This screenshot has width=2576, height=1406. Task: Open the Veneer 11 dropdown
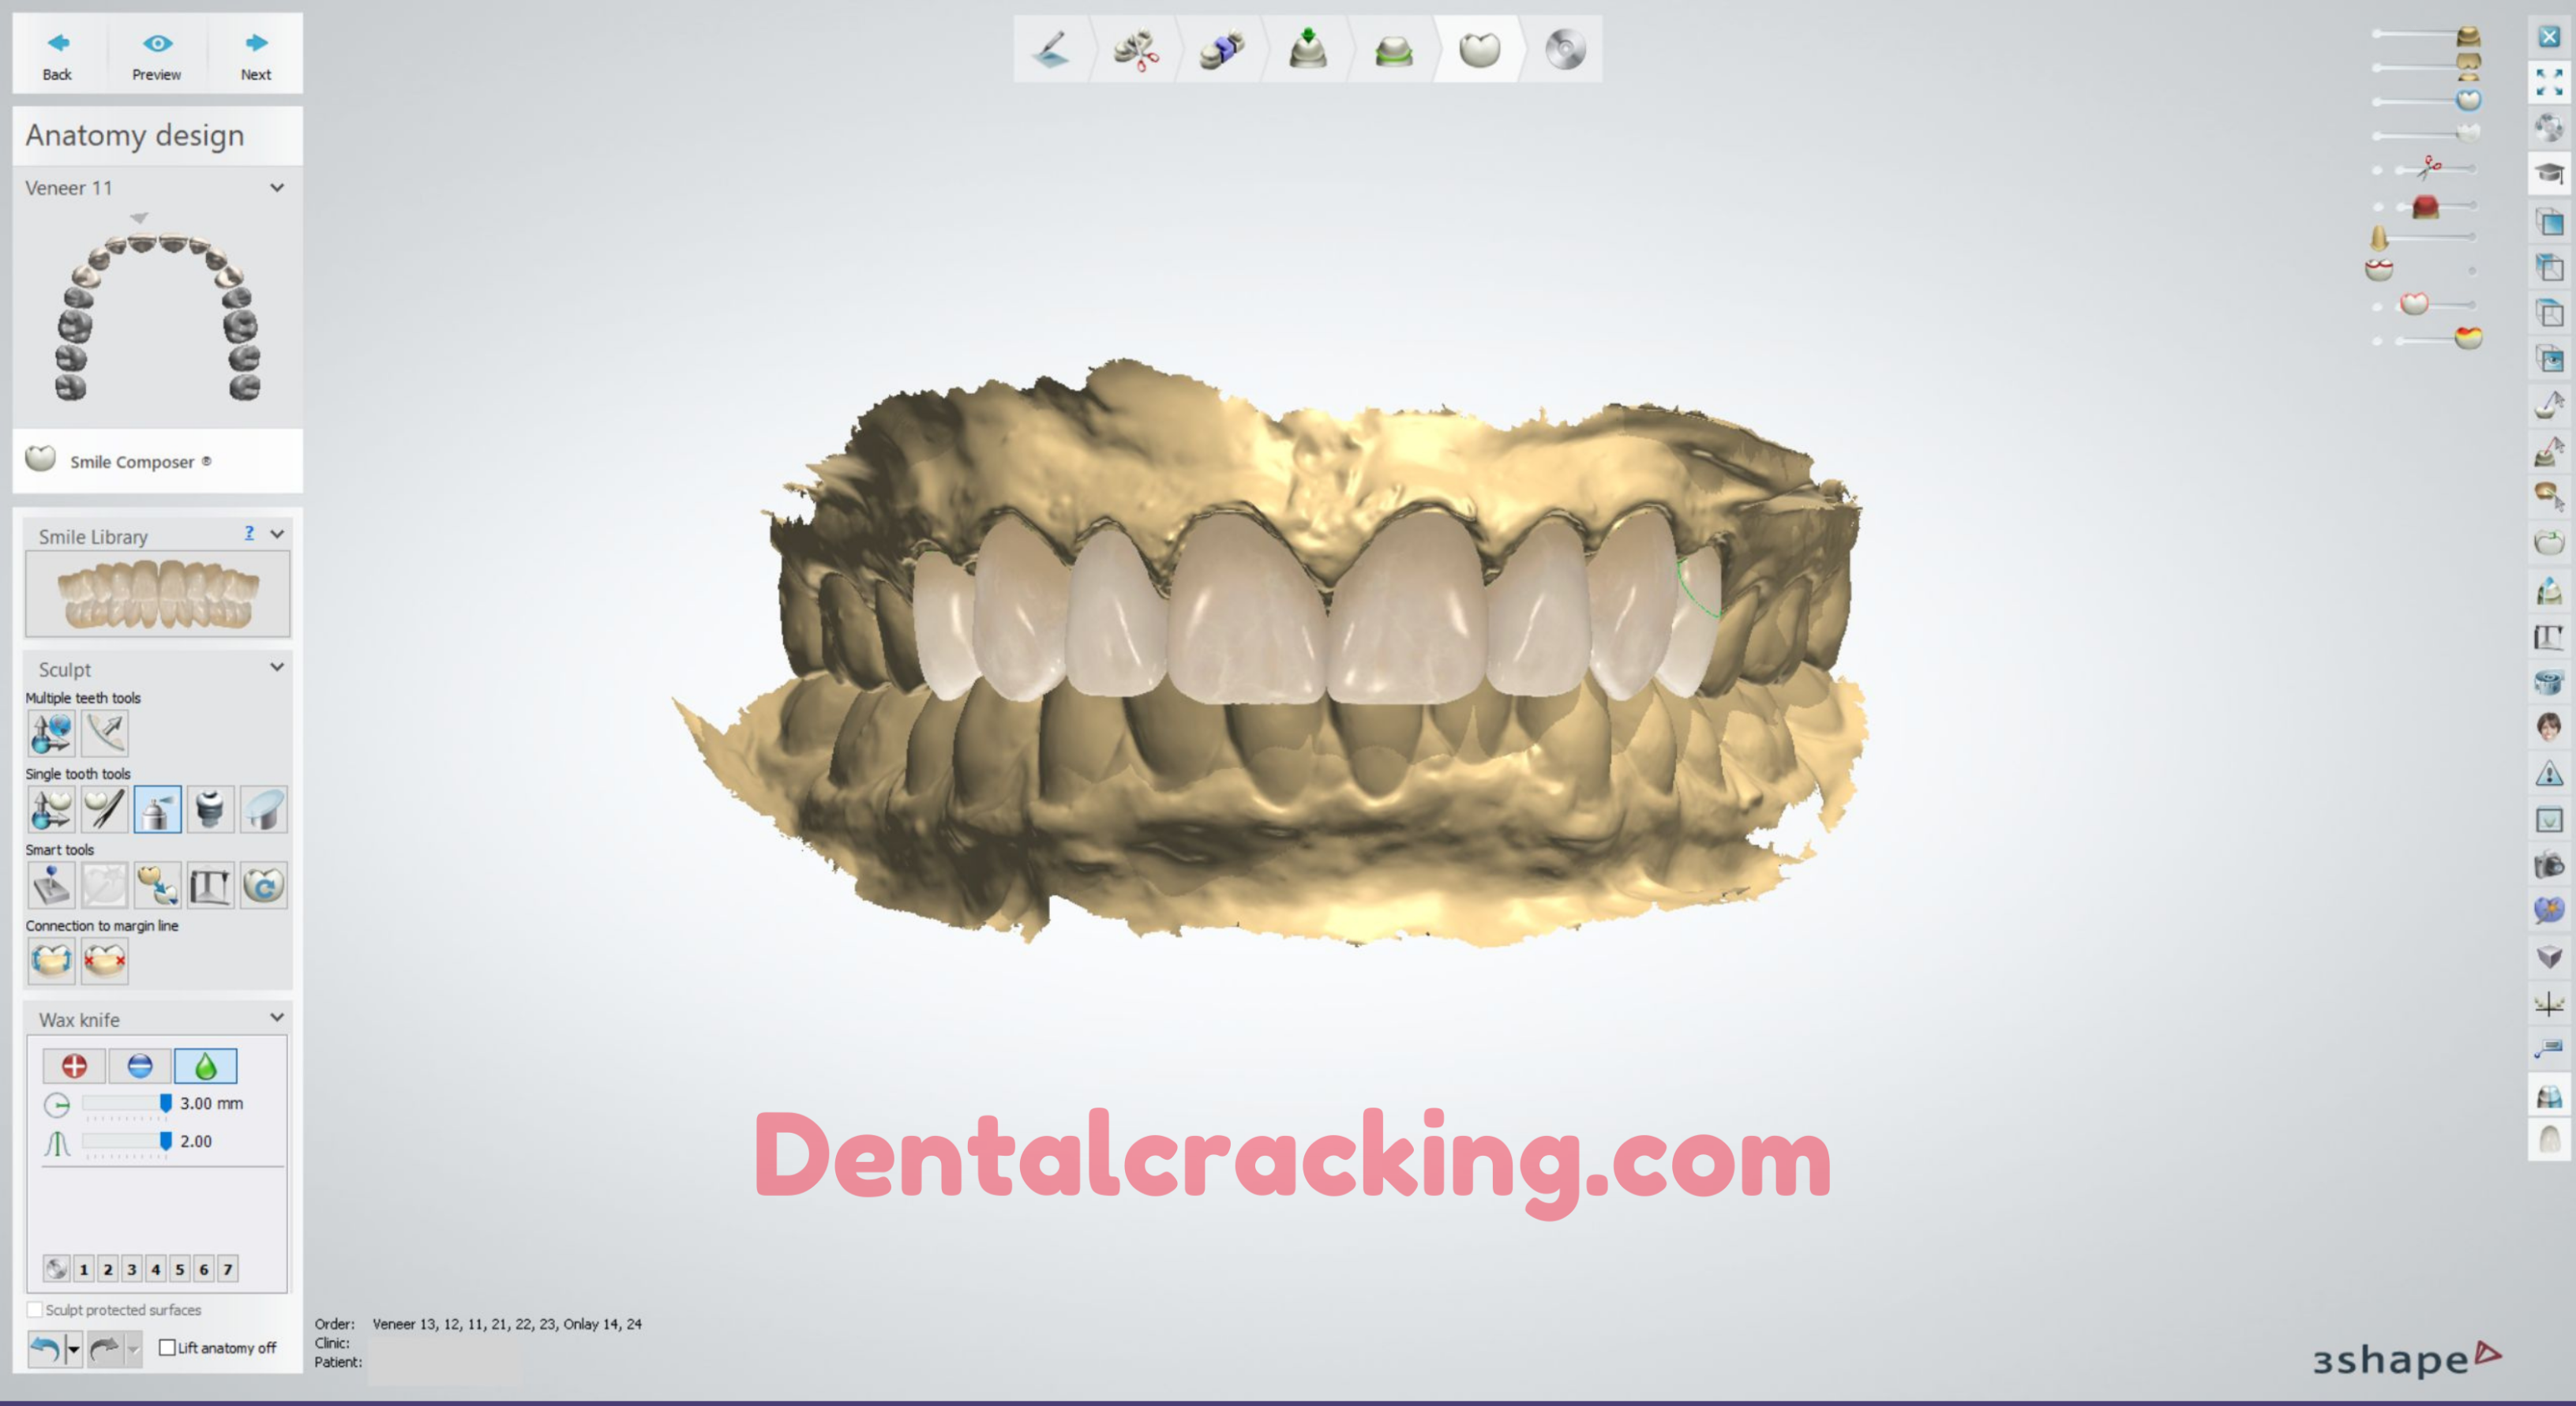[x=277, y=187]
